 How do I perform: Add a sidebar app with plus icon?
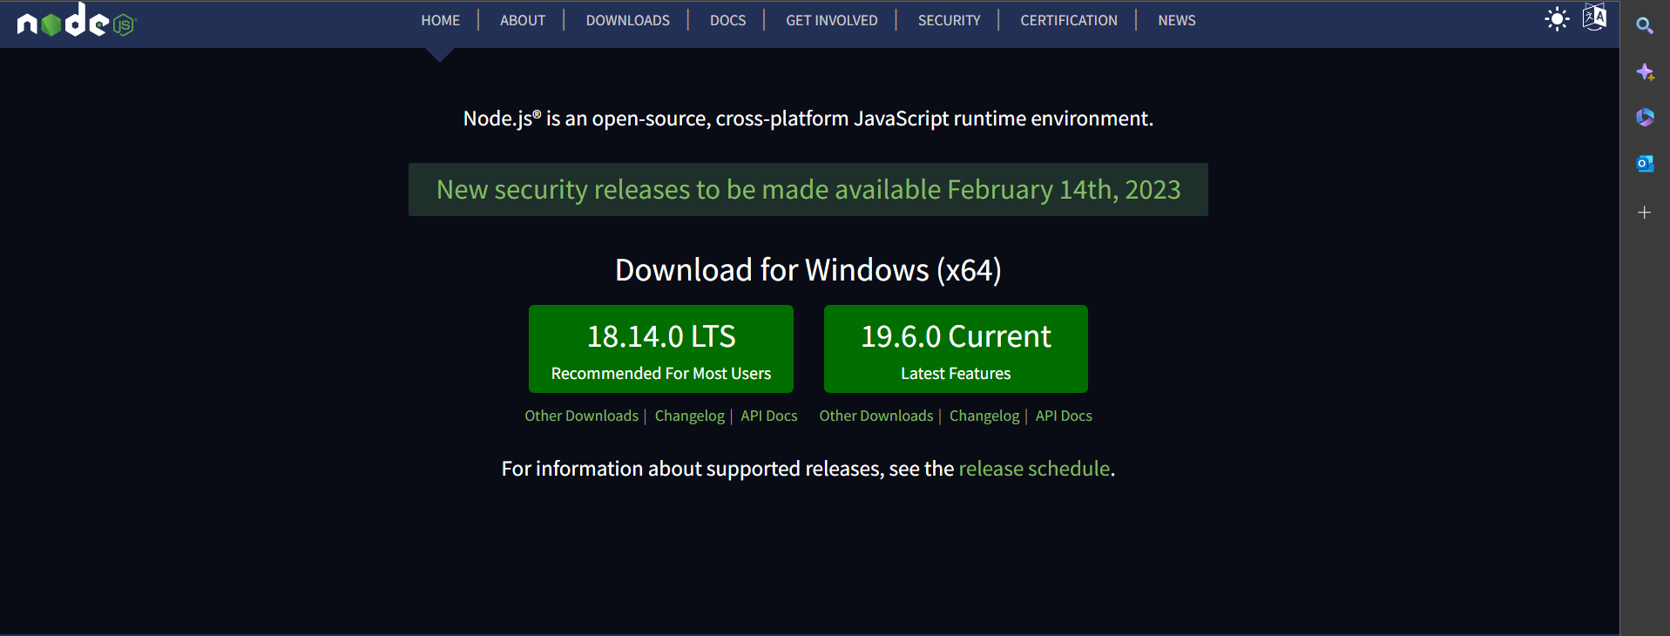click(1645, 213)
